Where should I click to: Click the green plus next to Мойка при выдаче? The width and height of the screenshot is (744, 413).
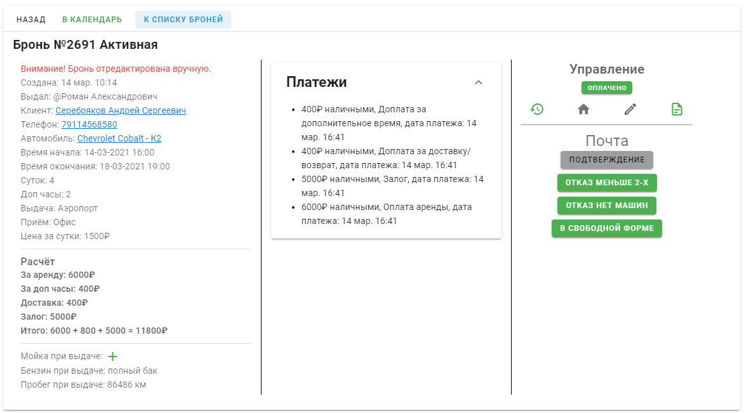click(x=112, y=357)
